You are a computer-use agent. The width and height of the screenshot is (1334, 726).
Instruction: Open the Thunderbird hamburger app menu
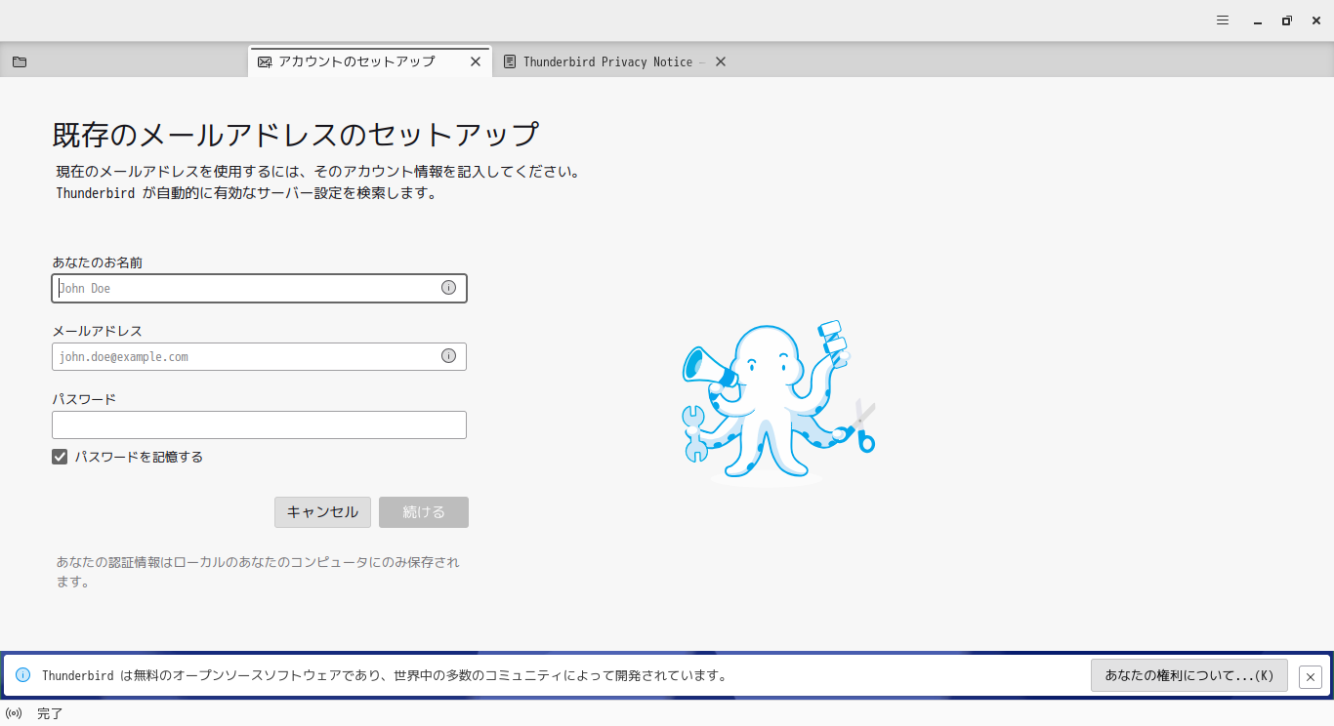(x=1223, y=20)
